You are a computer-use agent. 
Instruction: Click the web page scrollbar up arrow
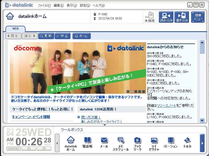click(202, 42)
